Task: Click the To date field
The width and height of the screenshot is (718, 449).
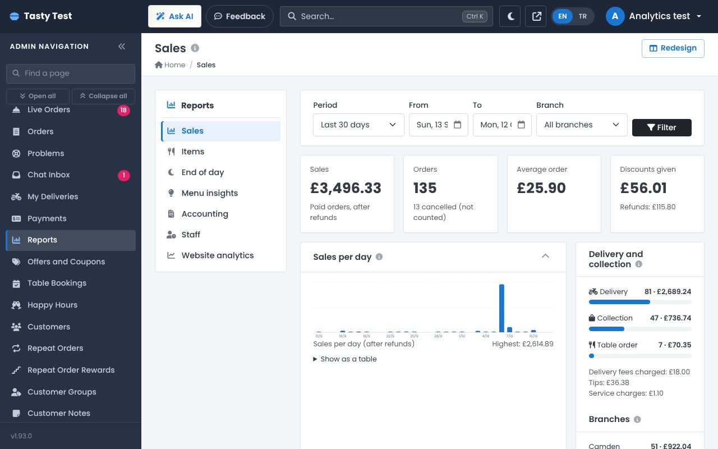Action: click(x=502, y=125)
